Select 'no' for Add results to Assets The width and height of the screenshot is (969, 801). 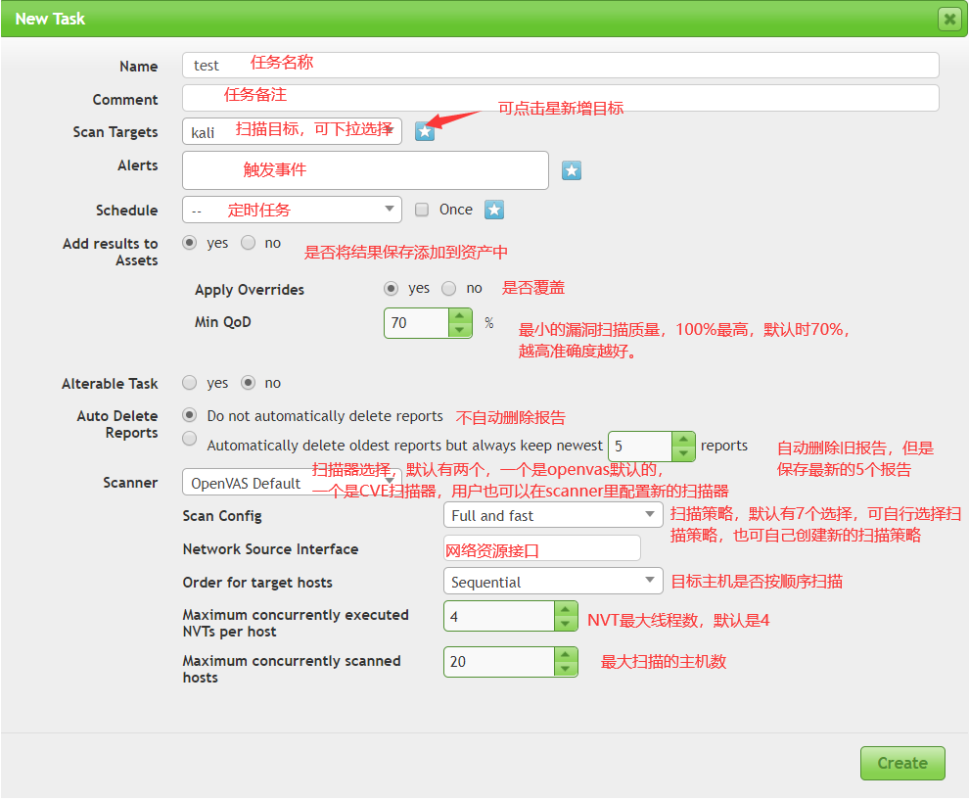pos(249,243)
